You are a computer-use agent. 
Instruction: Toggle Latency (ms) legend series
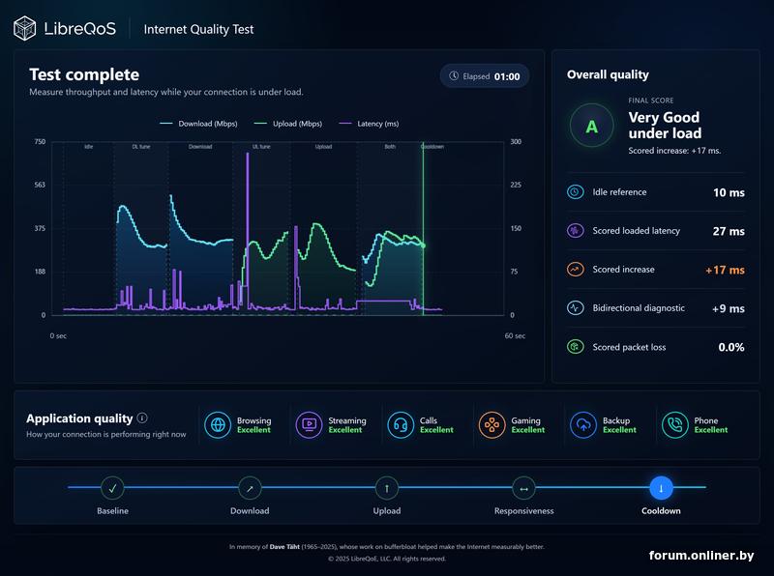(x=369, y=124)
